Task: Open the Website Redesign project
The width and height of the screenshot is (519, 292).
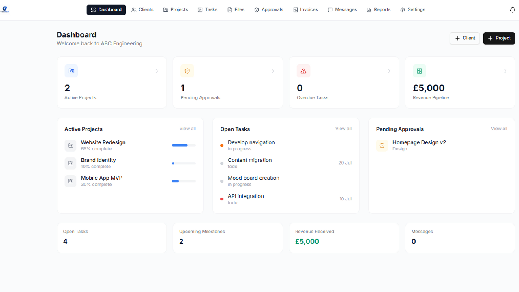Action: point(103,142)
